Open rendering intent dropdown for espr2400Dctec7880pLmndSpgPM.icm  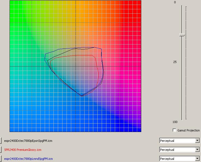pyautogui.click(x=197, y=159)
